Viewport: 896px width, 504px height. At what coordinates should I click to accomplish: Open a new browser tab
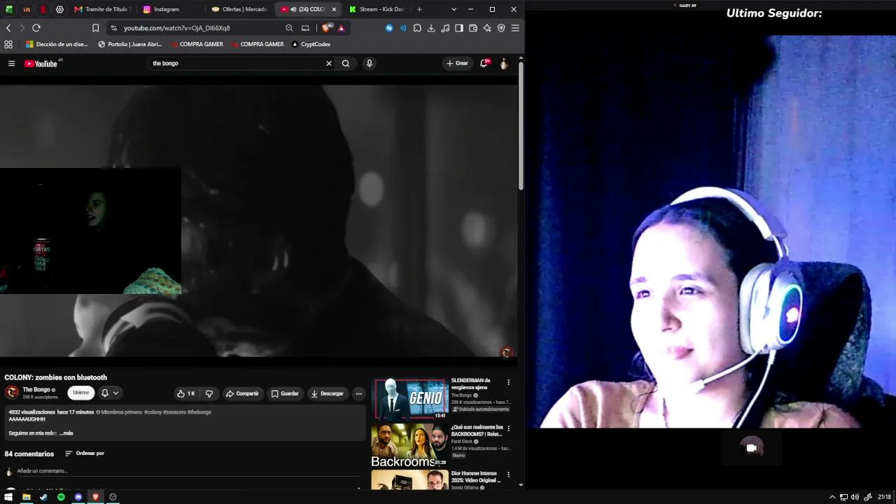tap(419, 9)
